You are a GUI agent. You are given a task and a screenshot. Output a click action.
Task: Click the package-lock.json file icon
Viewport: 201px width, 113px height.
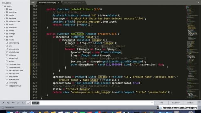tap(7, 70)
